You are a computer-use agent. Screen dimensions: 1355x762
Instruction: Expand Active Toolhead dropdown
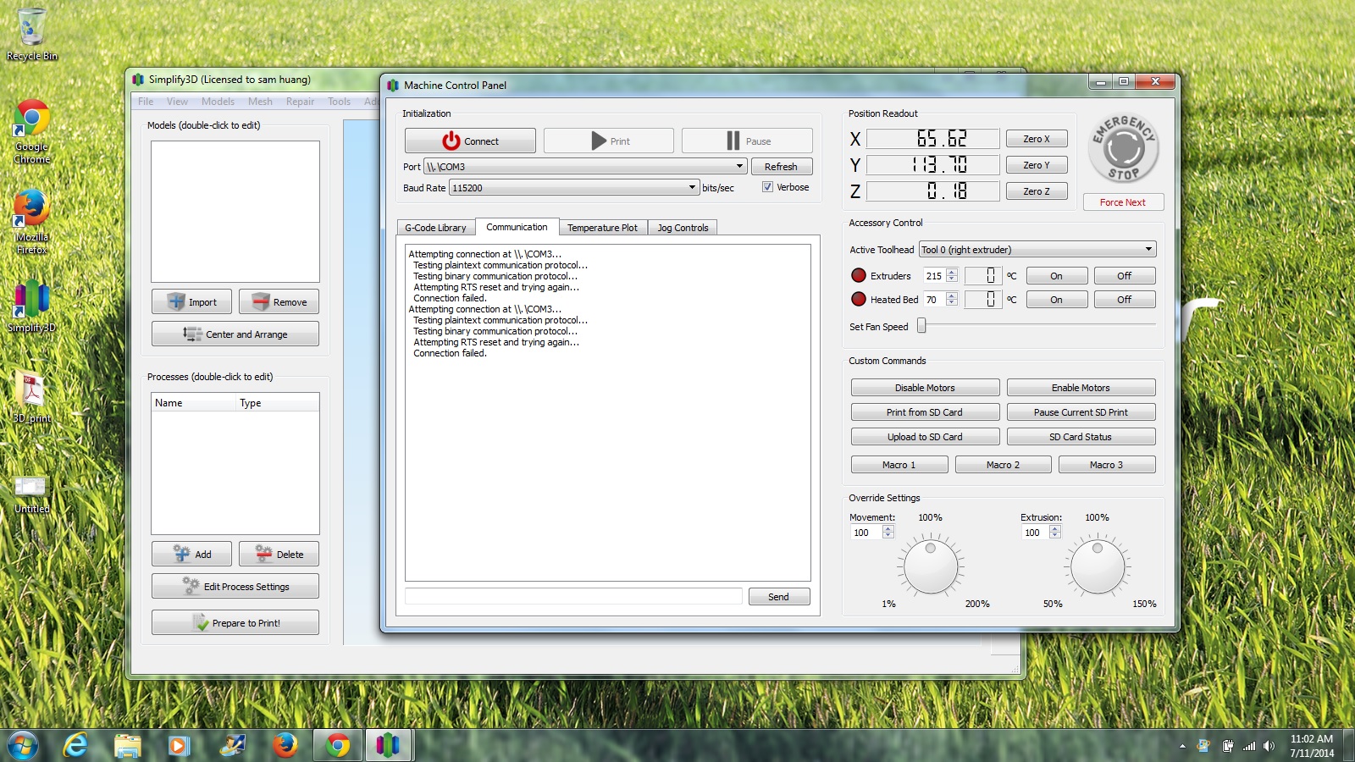[1148, 250]
